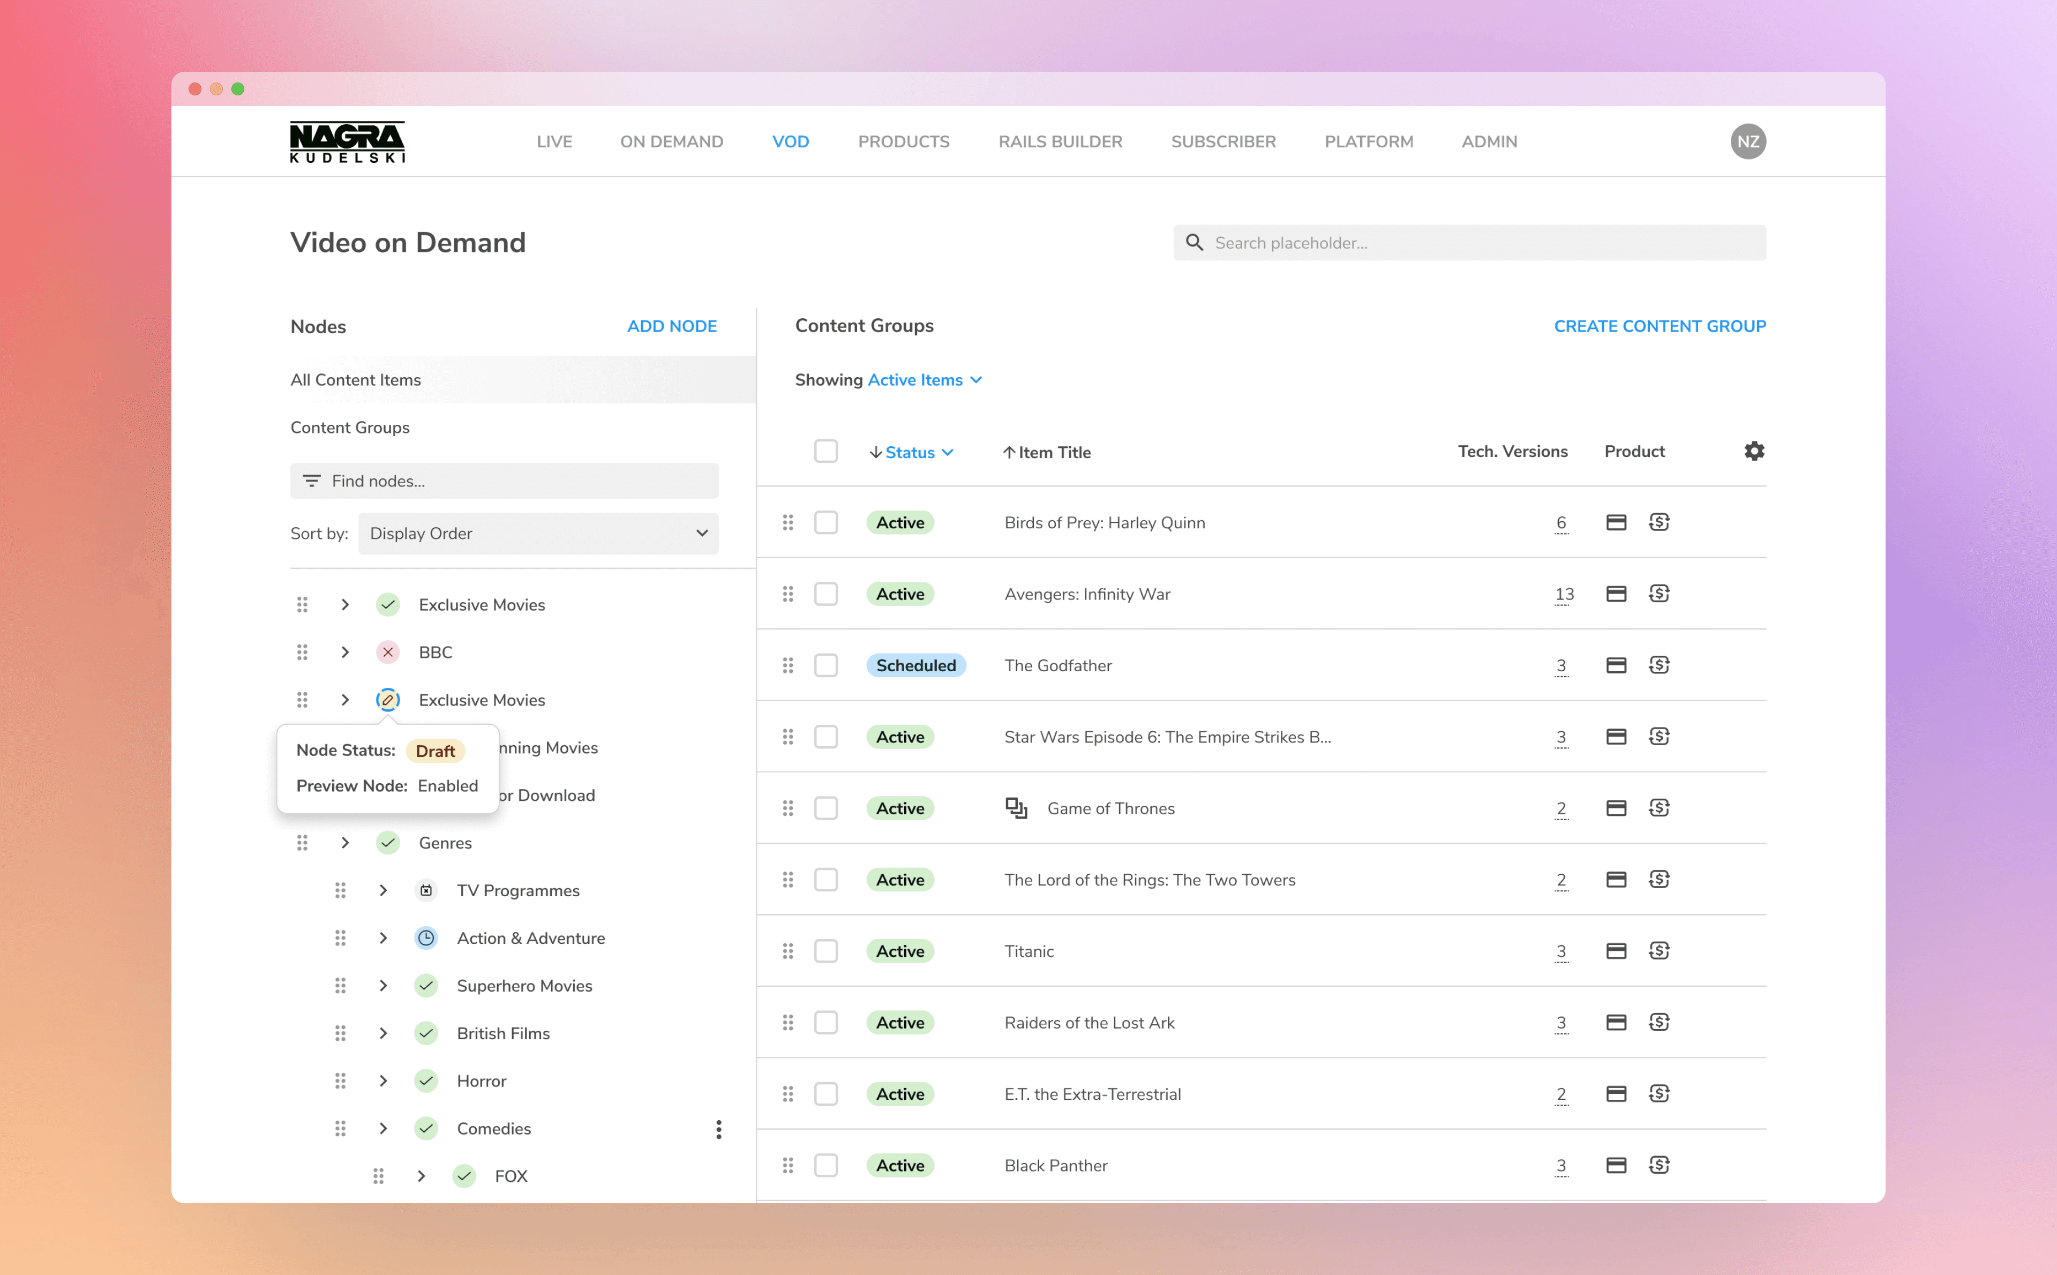Image resolution: width=2057 pixels, height=1275 pixels.
Task: Click the drag handle for Black Panther row
Action: [x=787, y=1165]
